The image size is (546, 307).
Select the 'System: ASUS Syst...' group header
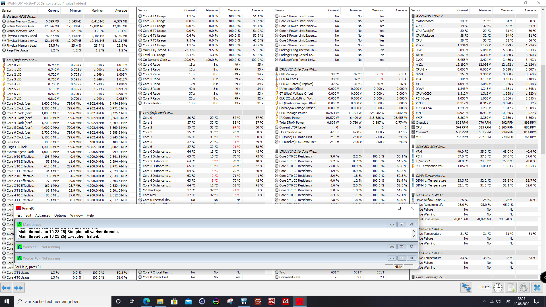click(x=65, y=16)
